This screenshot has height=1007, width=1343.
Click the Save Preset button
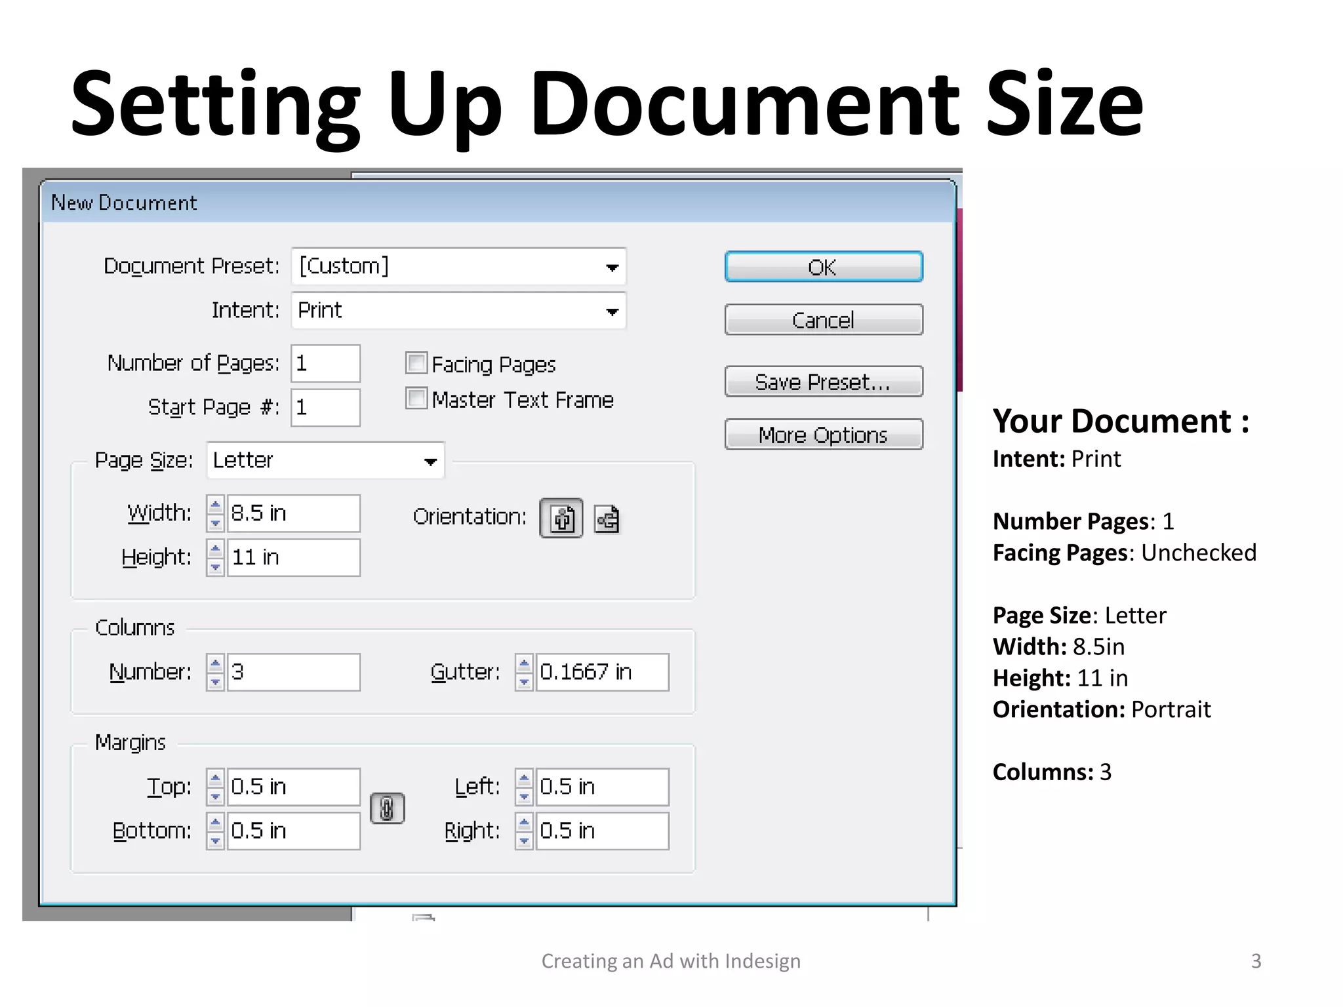(x=824, y=382)
